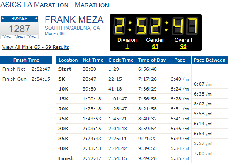Click the Gender rank 68 link
The width and height of the screenshot is (251, 165).
point(155,46)
